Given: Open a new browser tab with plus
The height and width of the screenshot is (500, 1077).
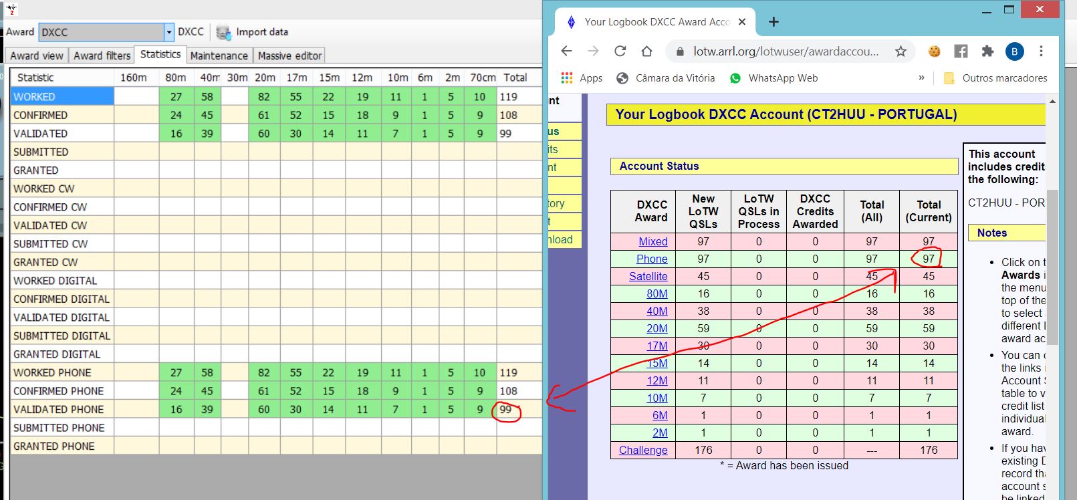Looking at the screenshot, I should pos(773,22).
